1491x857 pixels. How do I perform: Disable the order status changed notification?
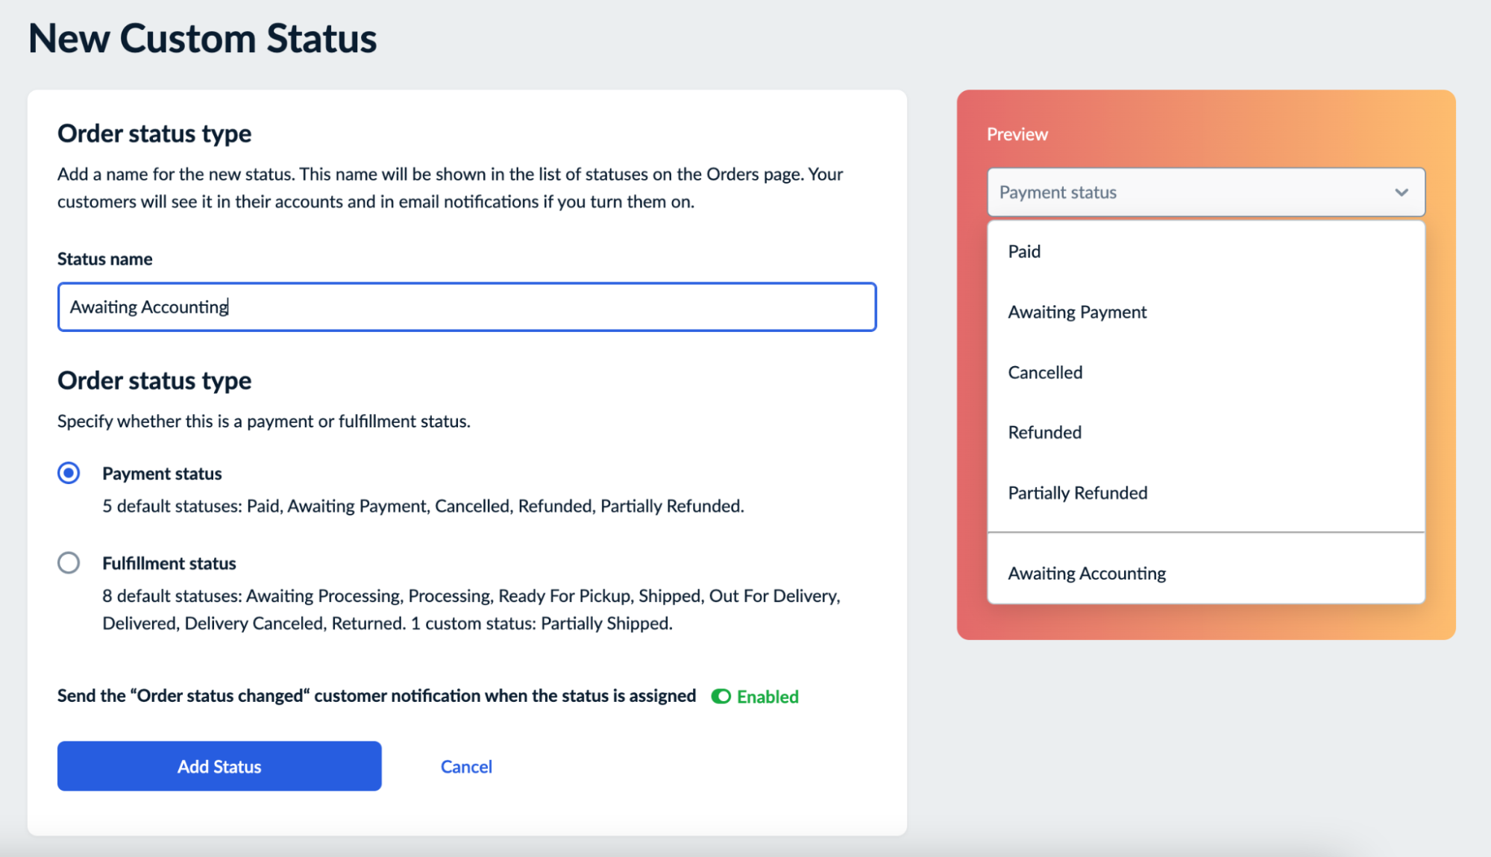point(720,697)
